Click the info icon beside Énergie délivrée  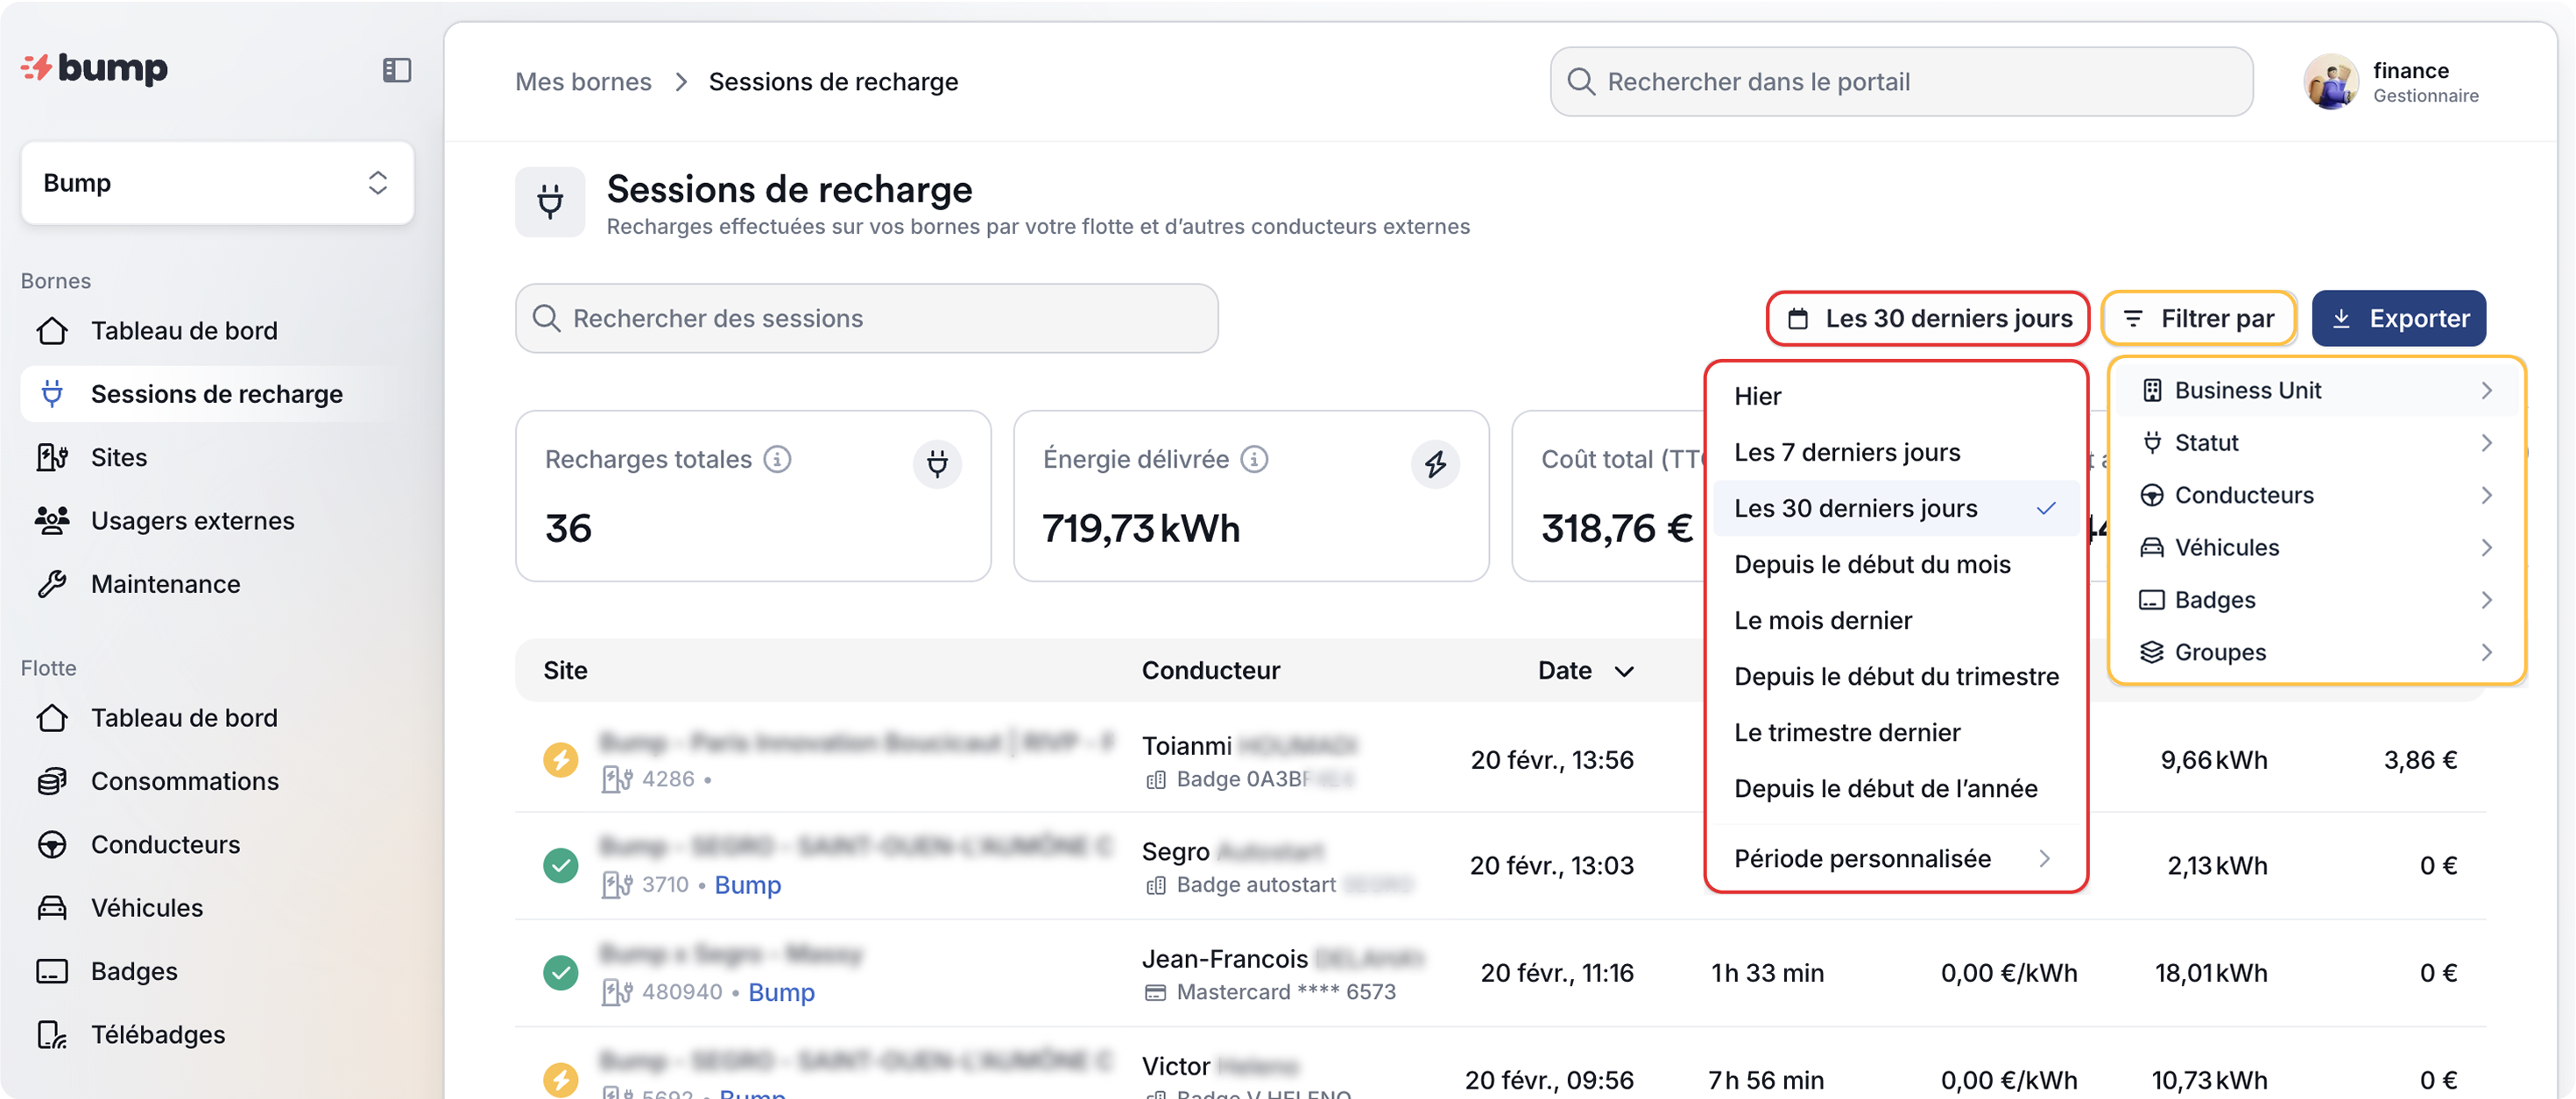click(x=1254, y=459)
